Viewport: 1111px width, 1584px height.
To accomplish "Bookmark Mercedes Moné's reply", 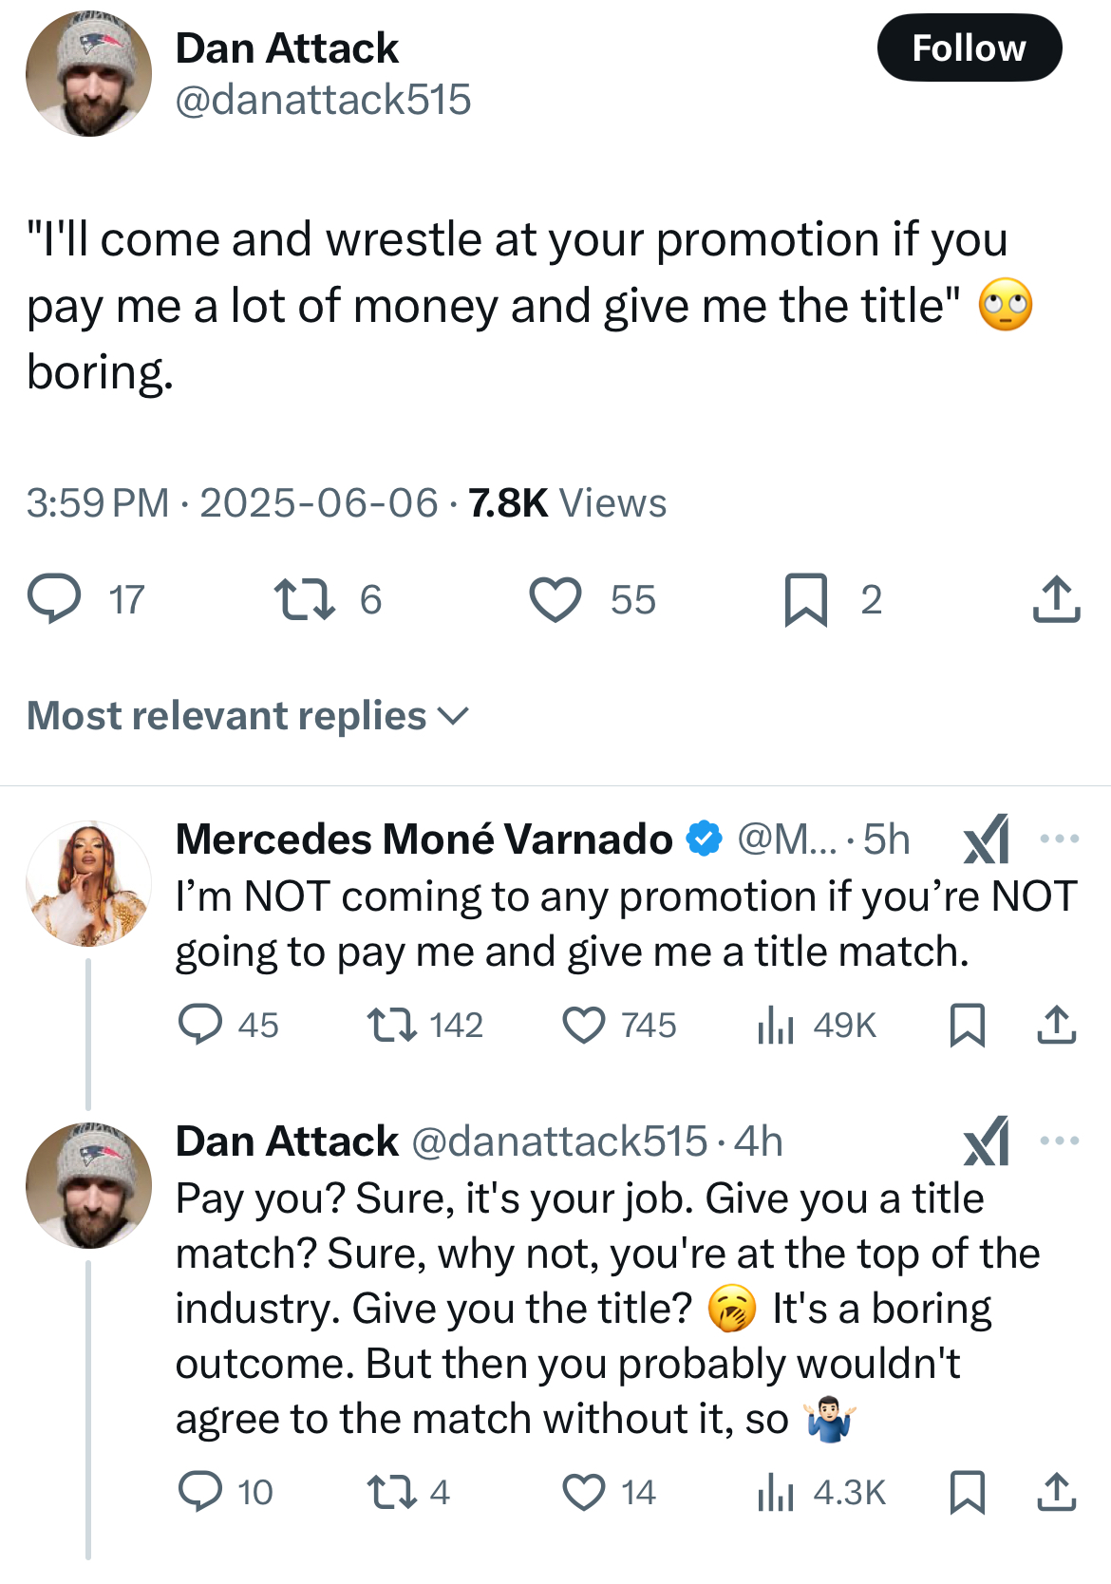I will click(967, 1026).
